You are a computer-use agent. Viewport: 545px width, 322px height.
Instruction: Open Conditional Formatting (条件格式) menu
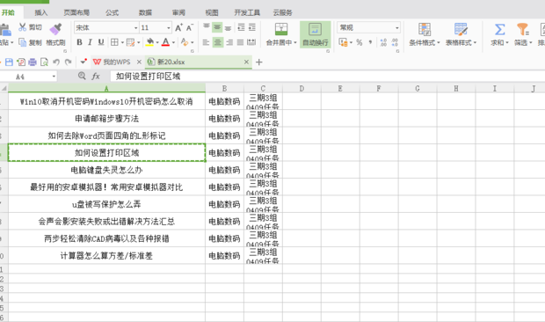tap(425, 35)
